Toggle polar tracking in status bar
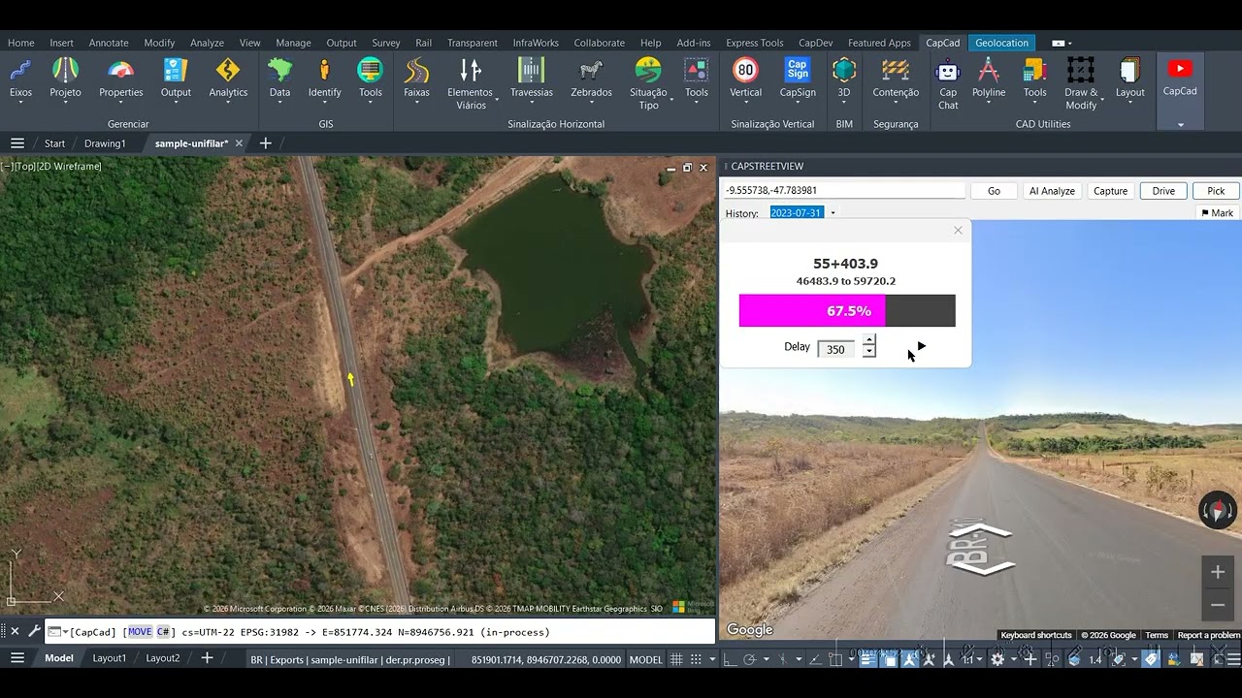Viewport: 1242px width, 698px height. coord(749,659)
